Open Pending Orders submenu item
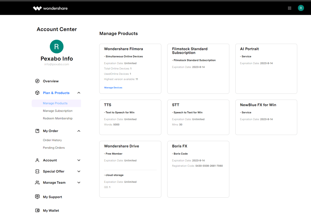 tap(54, 148)
